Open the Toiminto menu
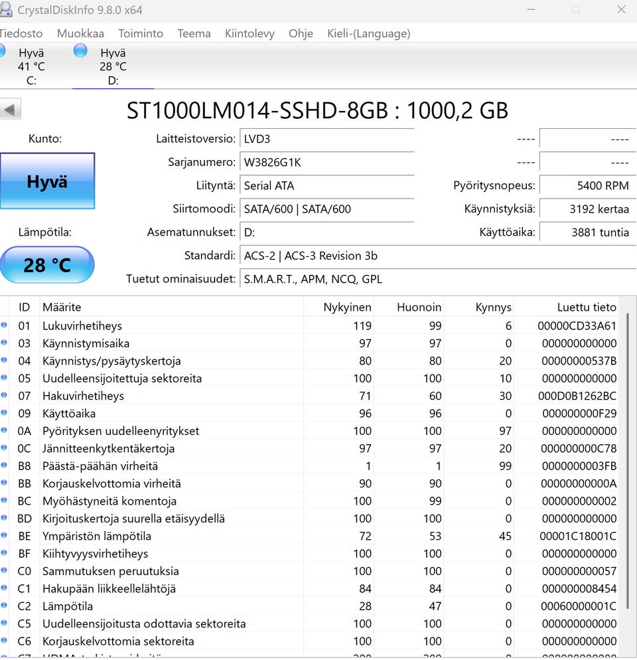This screenshot has width=637, height=660. tap(141, 33)
